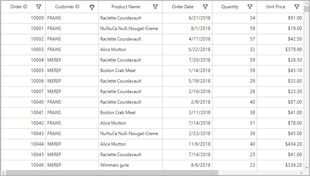This screenshot has width=310, height=176.
Task: Sort by the Product Name column header
Action: (x=126, y=7)
